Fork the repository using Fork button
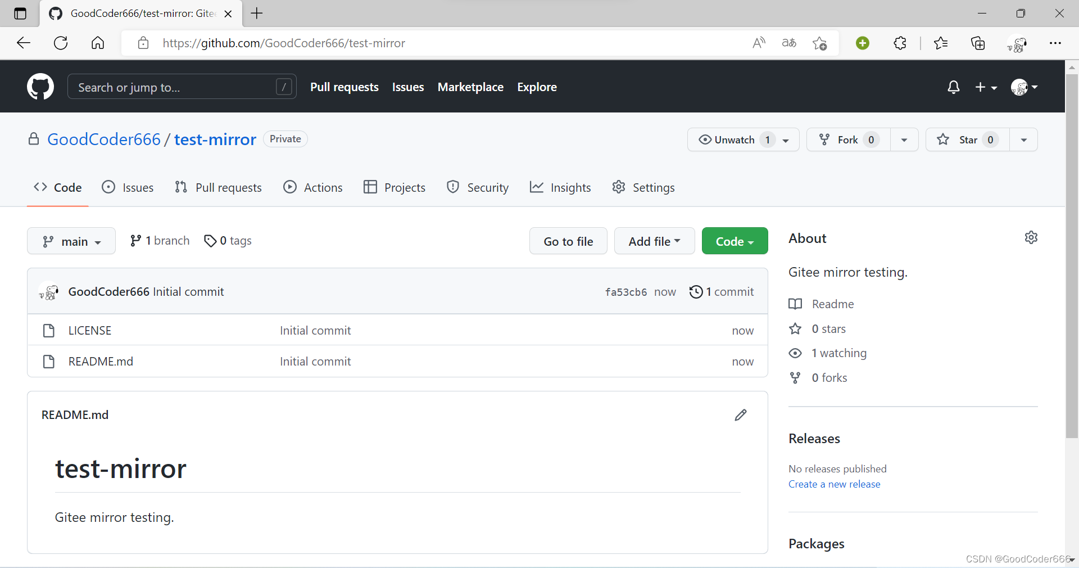Screen dimensions: 1079x568 [849, 140]
